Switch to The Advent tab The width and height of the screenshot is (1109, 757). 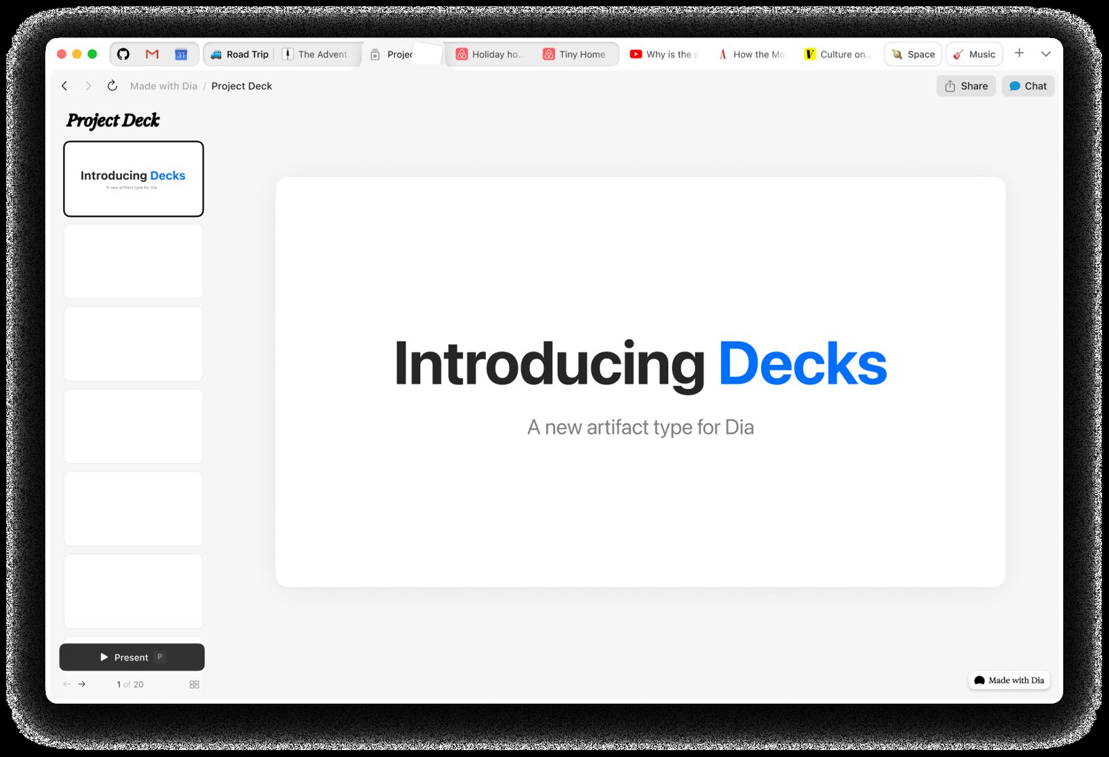315,54
